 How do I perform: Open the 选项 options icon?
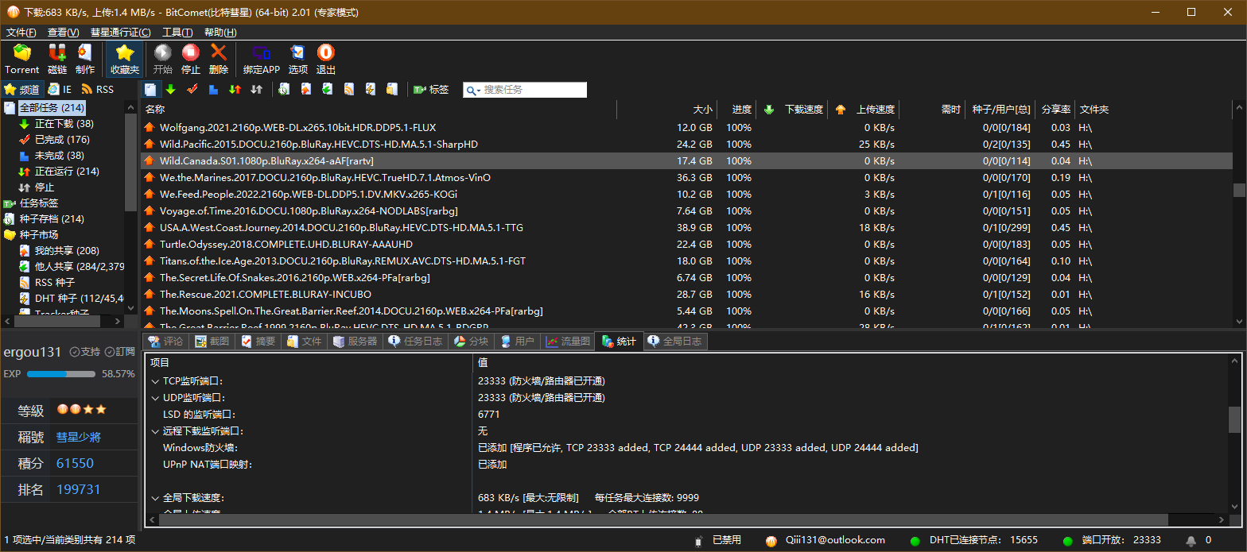297,60
